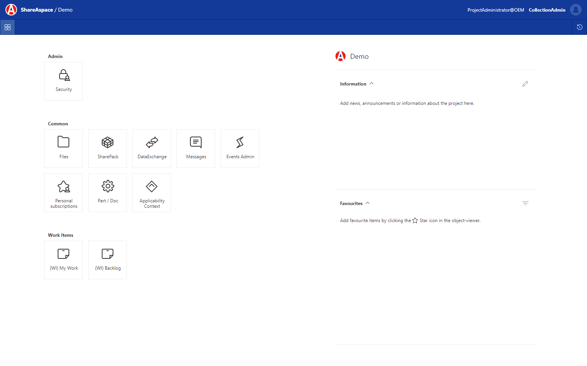Collapse the Favourites section
The width and height of the screenshot is (587, 366).
(x=368, y=203)
